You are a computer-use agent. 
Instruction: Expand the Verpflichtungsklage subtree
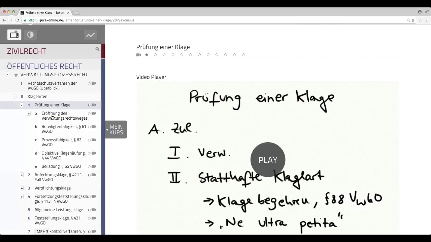22,188
